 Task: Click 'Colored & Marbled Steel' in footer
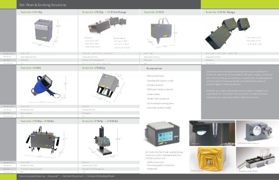[101, 176]
